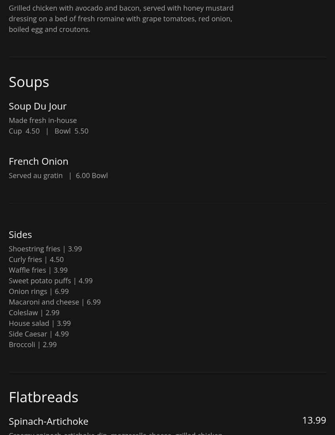
Task: Click the Made fresh in-house description
Action: (x=43, y=121)
